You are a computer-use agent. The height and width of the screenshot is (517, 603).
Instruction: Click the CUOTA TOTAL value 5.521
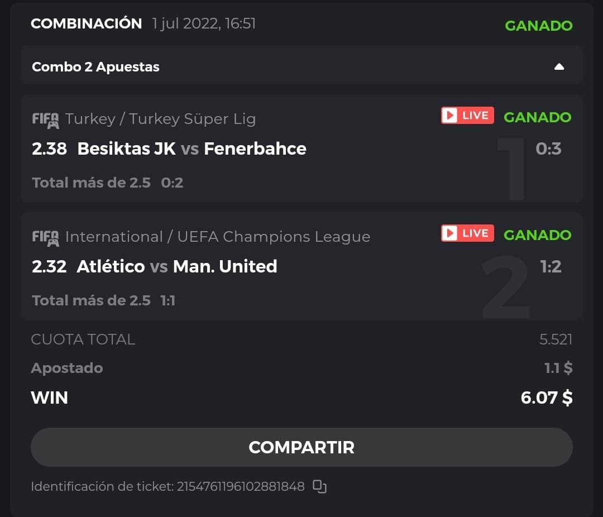556,339
